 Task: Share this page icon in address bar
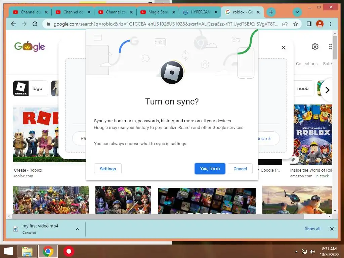[285, 24]
